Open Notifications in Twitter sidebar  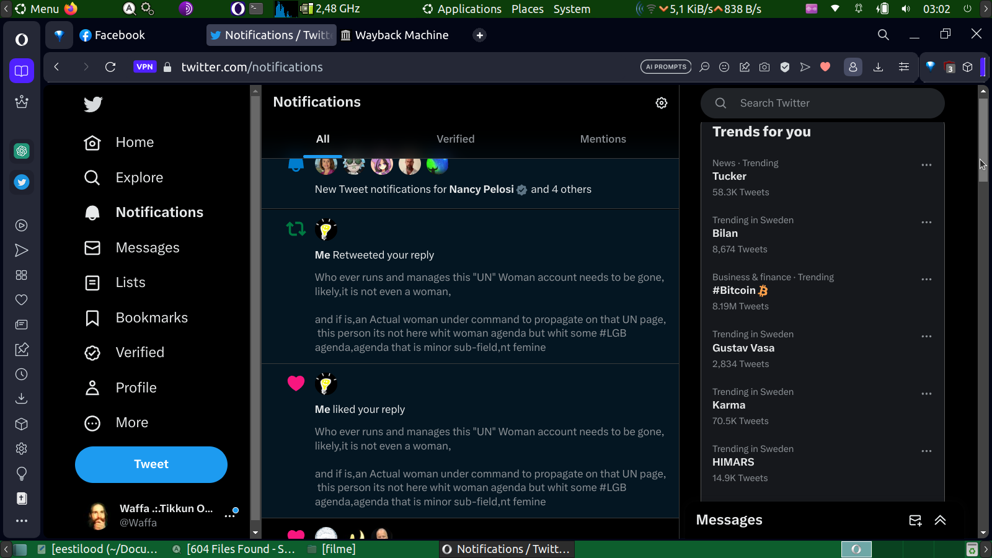(x=144, y=213)
